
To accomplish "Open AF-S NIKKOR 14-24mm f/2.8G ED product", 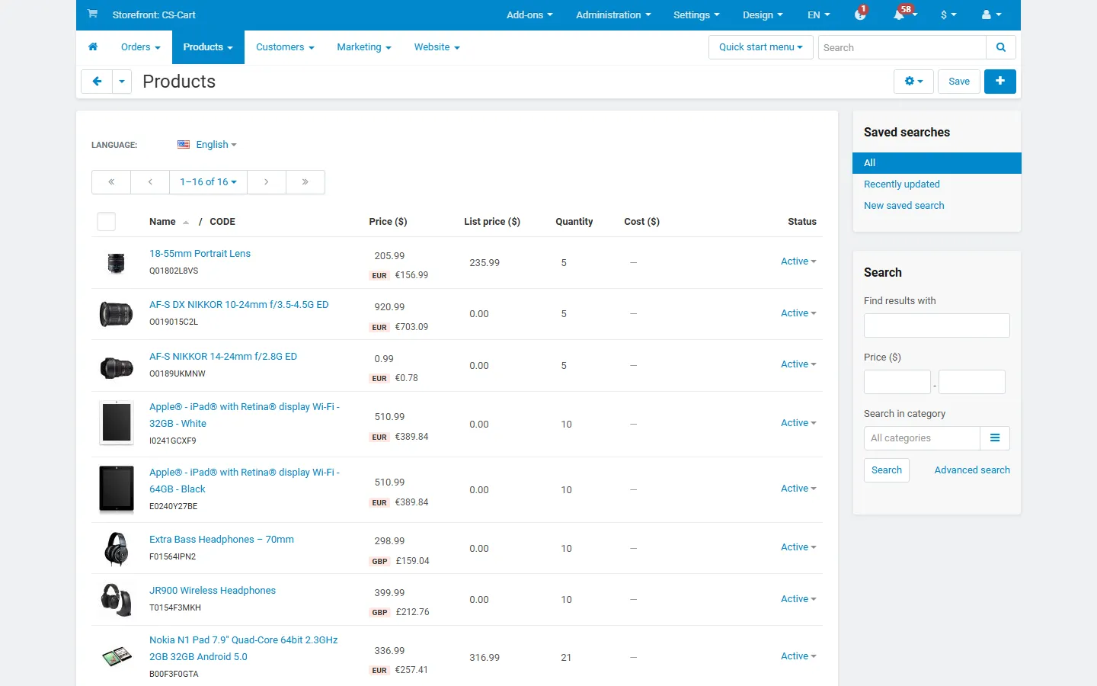I will coord(223,357).
